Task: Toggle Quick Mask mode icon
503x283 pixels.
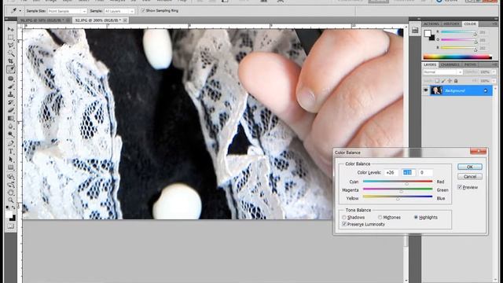Action: (10, 226)
